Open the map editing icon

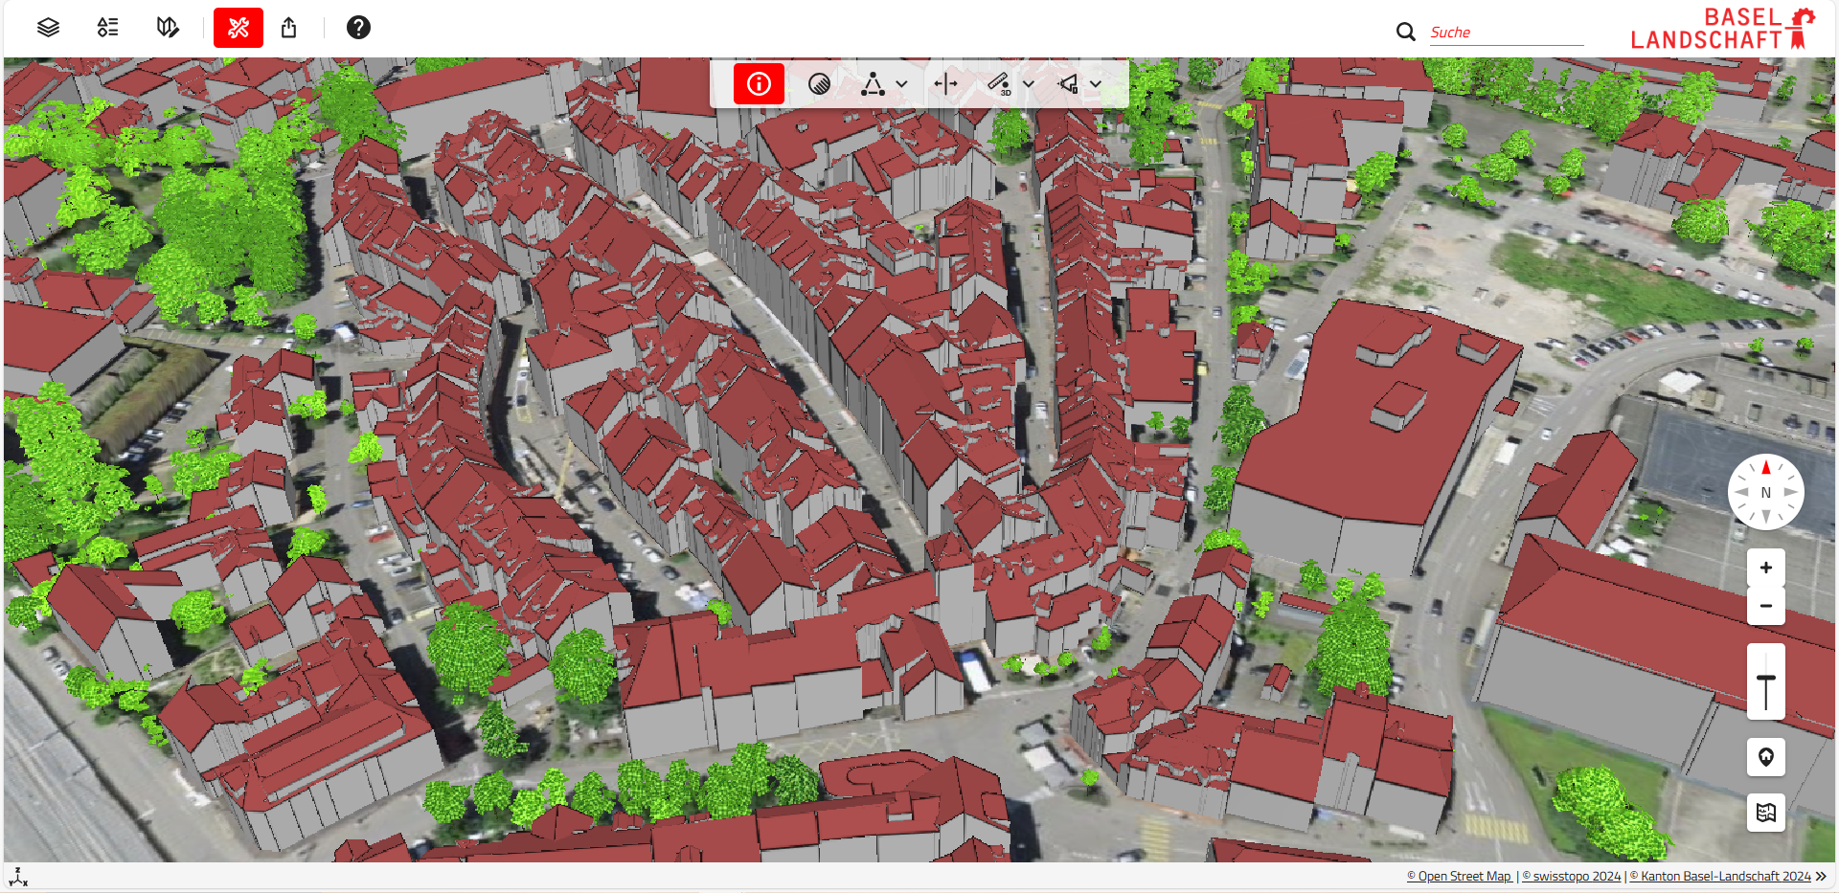click(x=167, y=27)
